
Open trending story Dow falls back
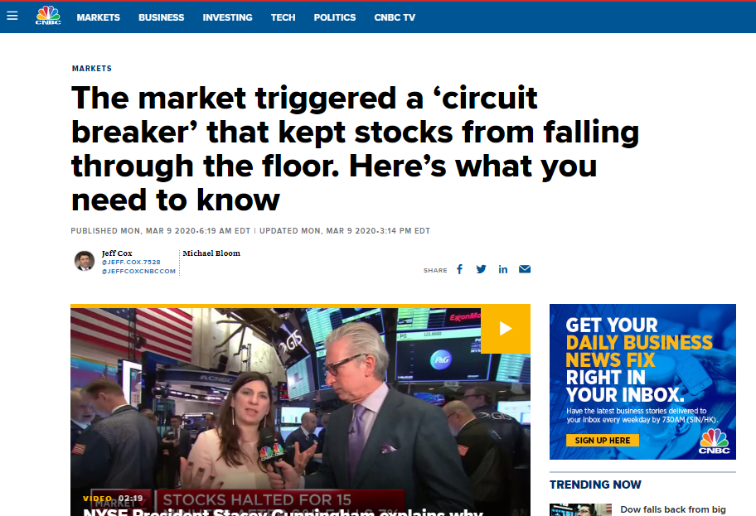pyautogui.click(x=672, y=509)
